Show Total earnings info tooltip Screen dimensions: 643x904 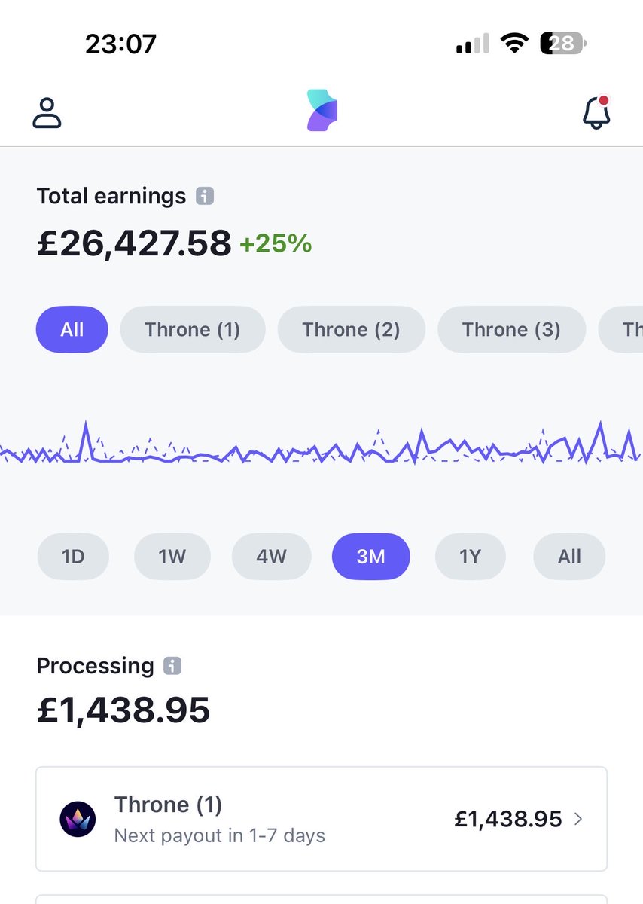point(205,197)
